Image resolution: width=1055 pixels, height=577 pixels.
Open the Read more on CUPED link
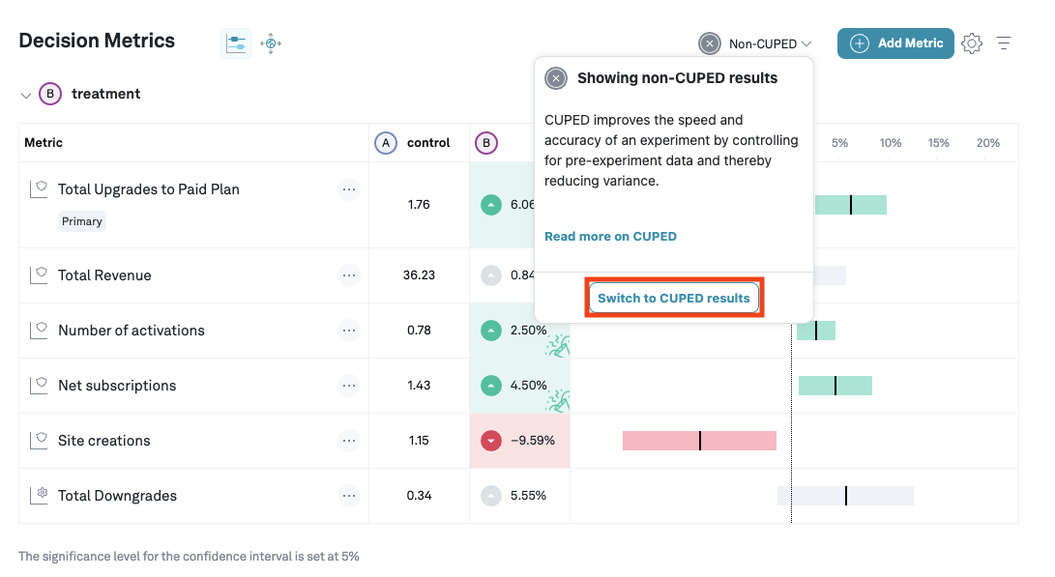(610, 237)
